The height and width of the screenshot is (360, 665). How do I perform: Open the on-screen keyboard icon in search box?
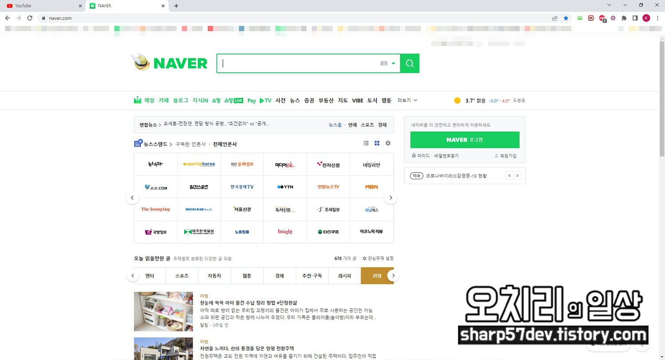point(384,63)
